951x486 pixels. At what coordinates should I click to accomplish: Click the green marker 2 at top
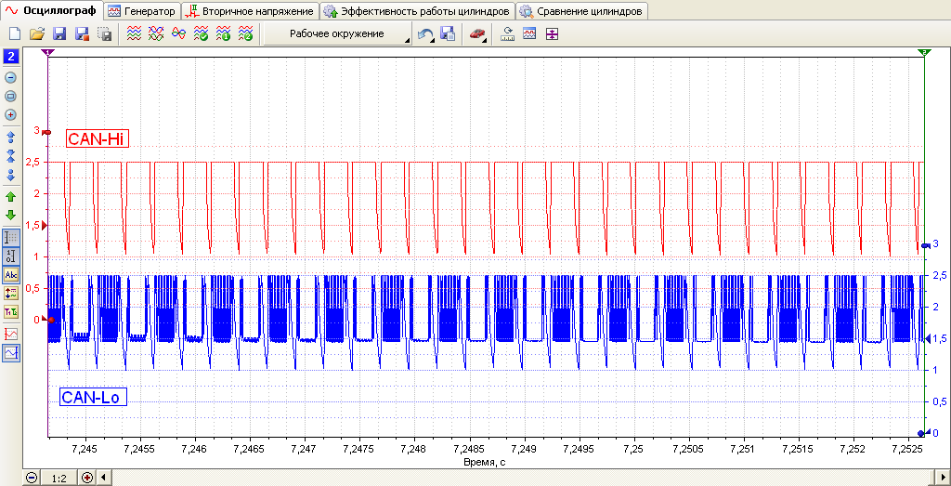924,53
